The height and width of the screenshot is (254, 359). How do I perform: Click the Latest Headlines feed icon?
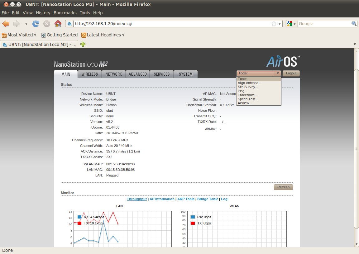coord(84,35)
